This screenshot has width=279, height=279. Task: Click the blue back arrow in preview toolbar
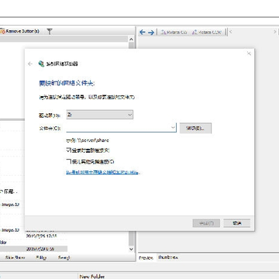[x=143, y=33]
